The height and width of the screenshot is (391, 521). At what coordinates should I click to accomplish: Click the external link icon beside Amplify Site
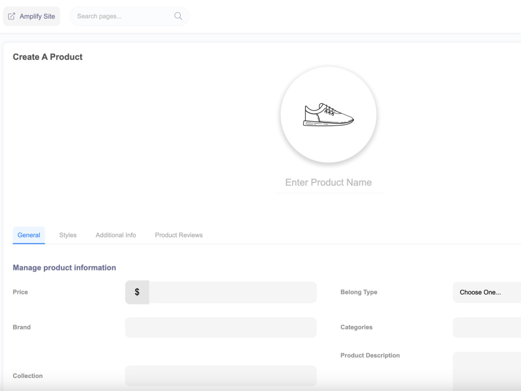pyautogui.click(x=11, y=16)
